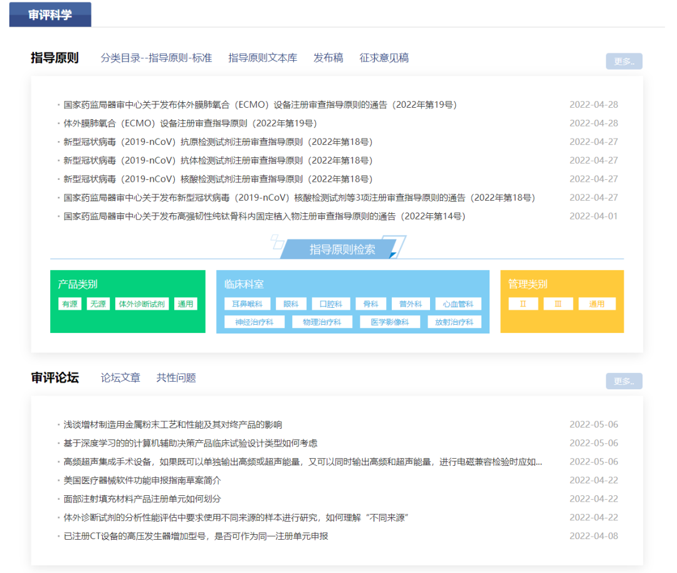This screenshot has height=573, width=677.
Task: Choose 耳鼻喉科 clinical department
Action: (x=247, y=304)
